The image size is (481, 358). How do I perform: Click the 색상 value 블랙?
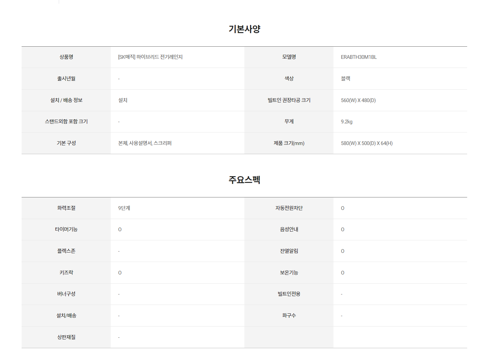click(x=346, y=78)
